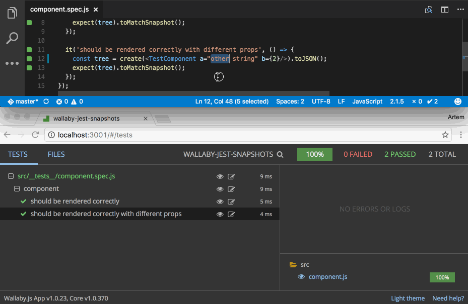Collapse the src/__tests__/component.spec.js tree node
468x304 pixels.
tap(11, 176)
